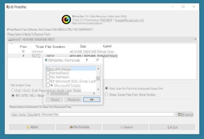Click the Type column header

tap(39, 47)
